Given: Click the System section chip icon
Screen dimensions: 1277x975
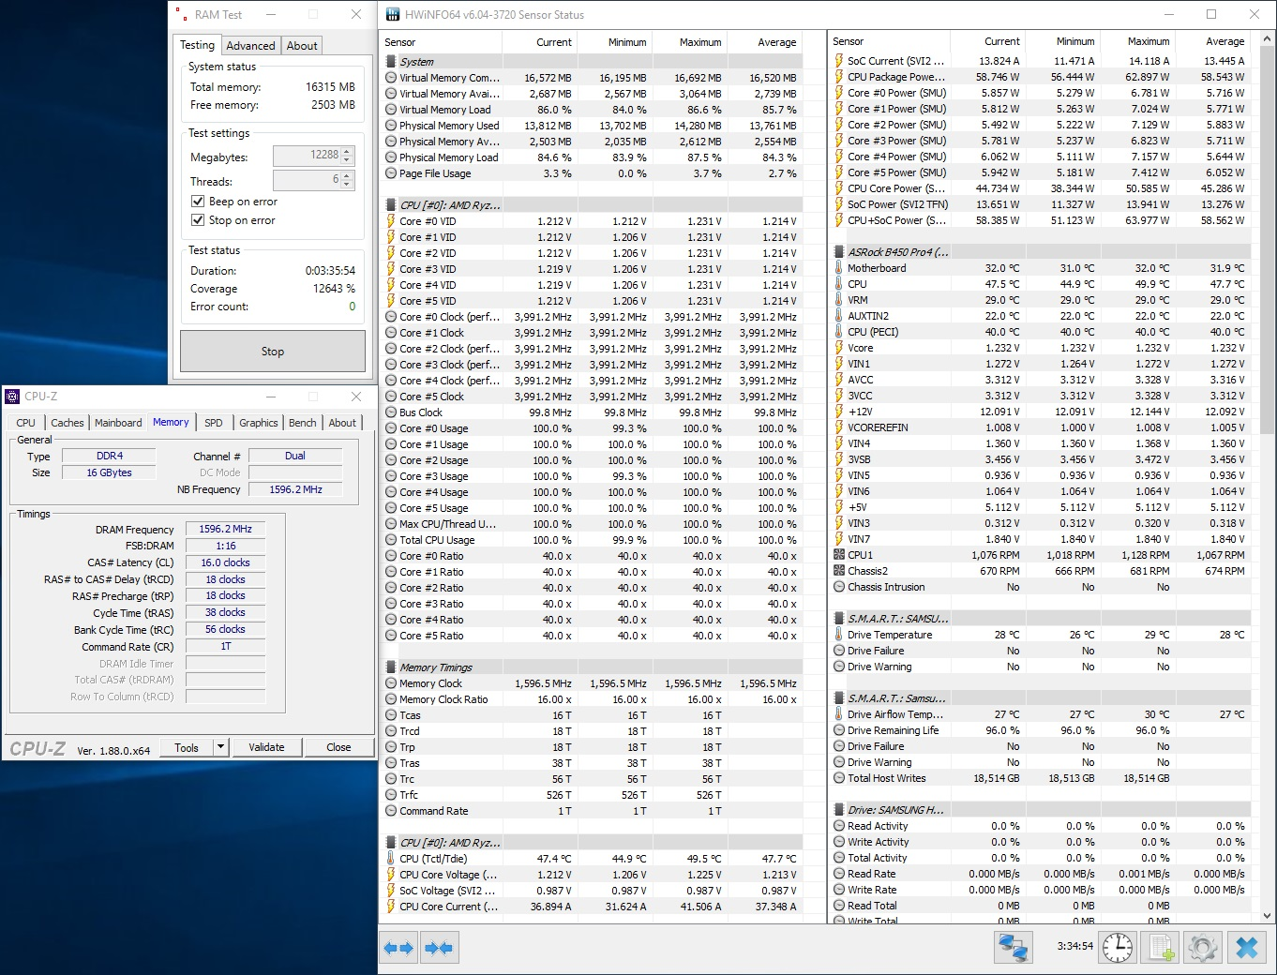Looking at the screenshot, I should [x=391, y=62].
